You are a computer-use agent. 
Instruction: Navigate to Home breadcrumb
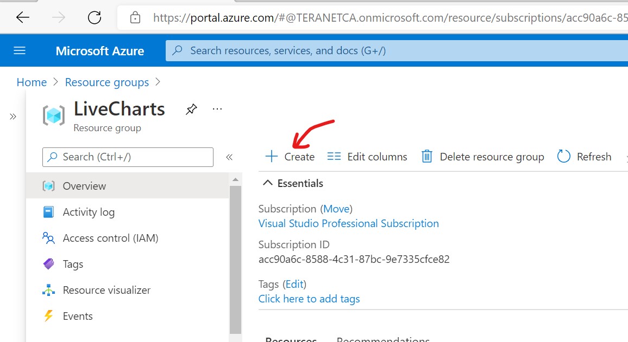[32, 82]
